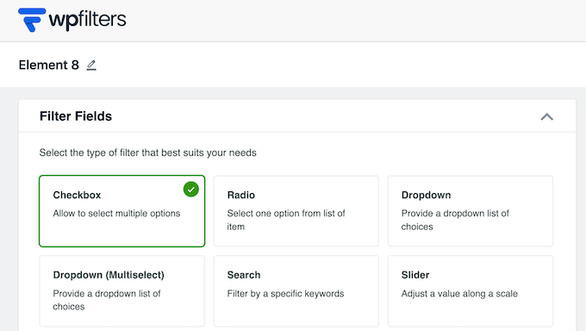This screenshot has width=586, height=331.
Task: Click the green checkmark on Checkbox card
Action: 191,190
